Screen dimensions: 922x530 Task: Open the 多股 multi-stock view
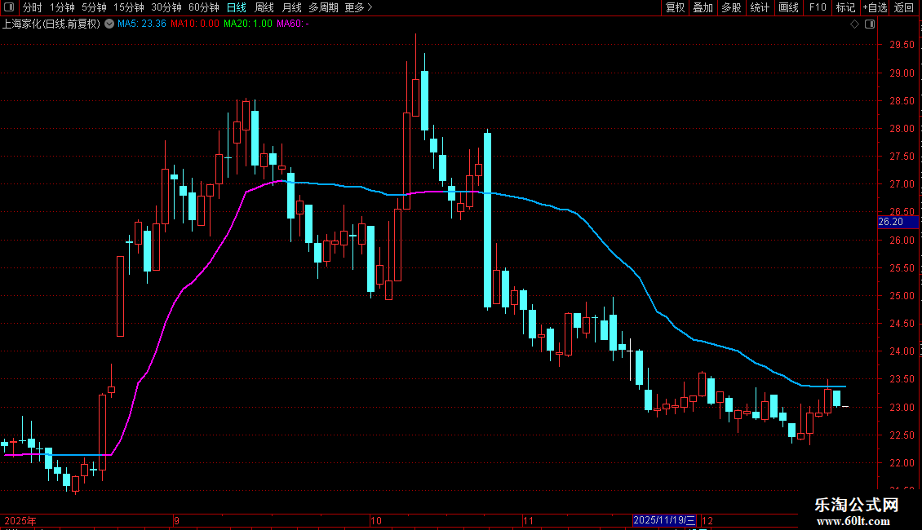(731, 7)
